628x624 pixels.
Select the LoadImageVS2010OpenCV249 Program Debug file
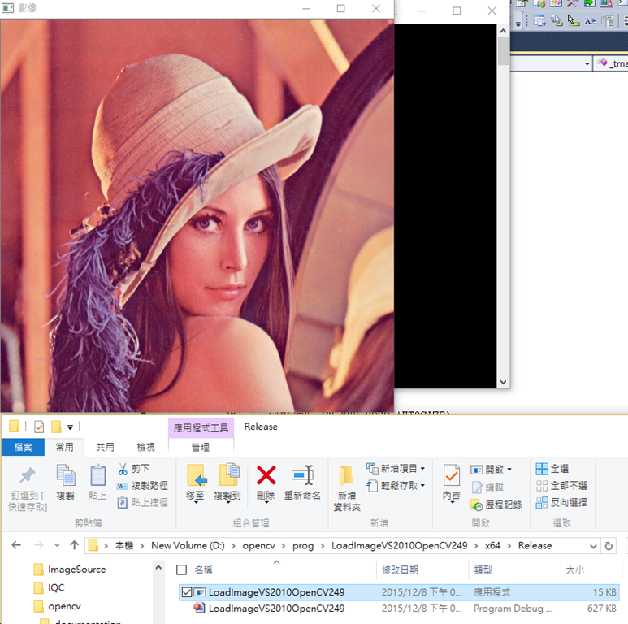399,609
